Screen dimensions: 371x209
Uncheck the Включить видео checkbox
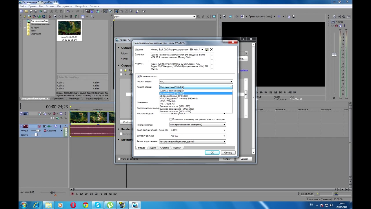tap(139, 76)
